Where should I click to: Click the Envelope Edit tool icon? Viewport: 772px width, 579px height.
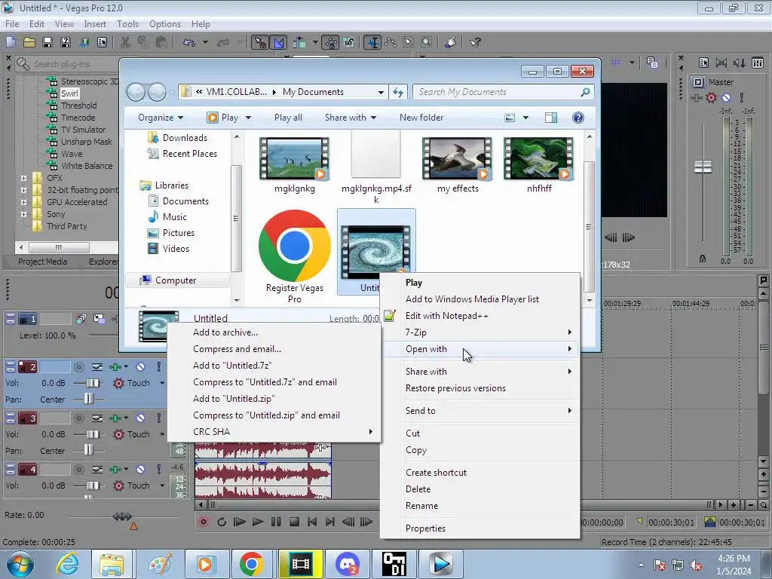pos(390,42)
